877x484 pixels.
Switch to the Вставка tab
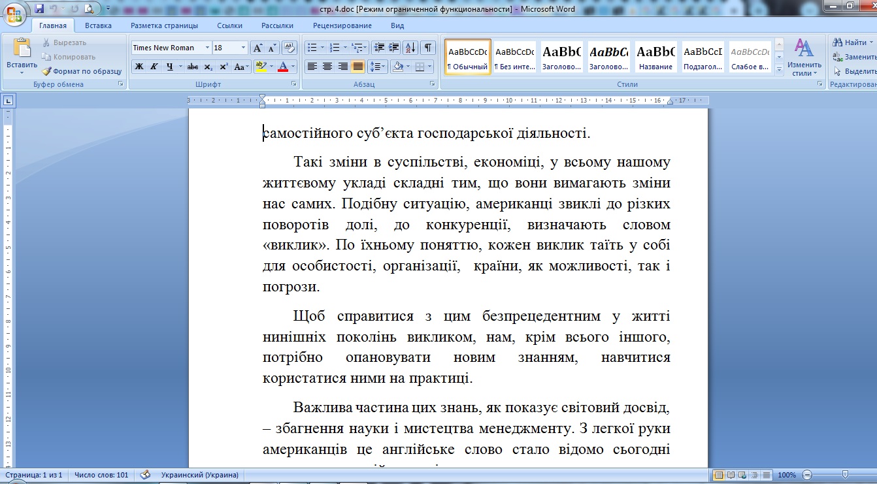[98, 25]
